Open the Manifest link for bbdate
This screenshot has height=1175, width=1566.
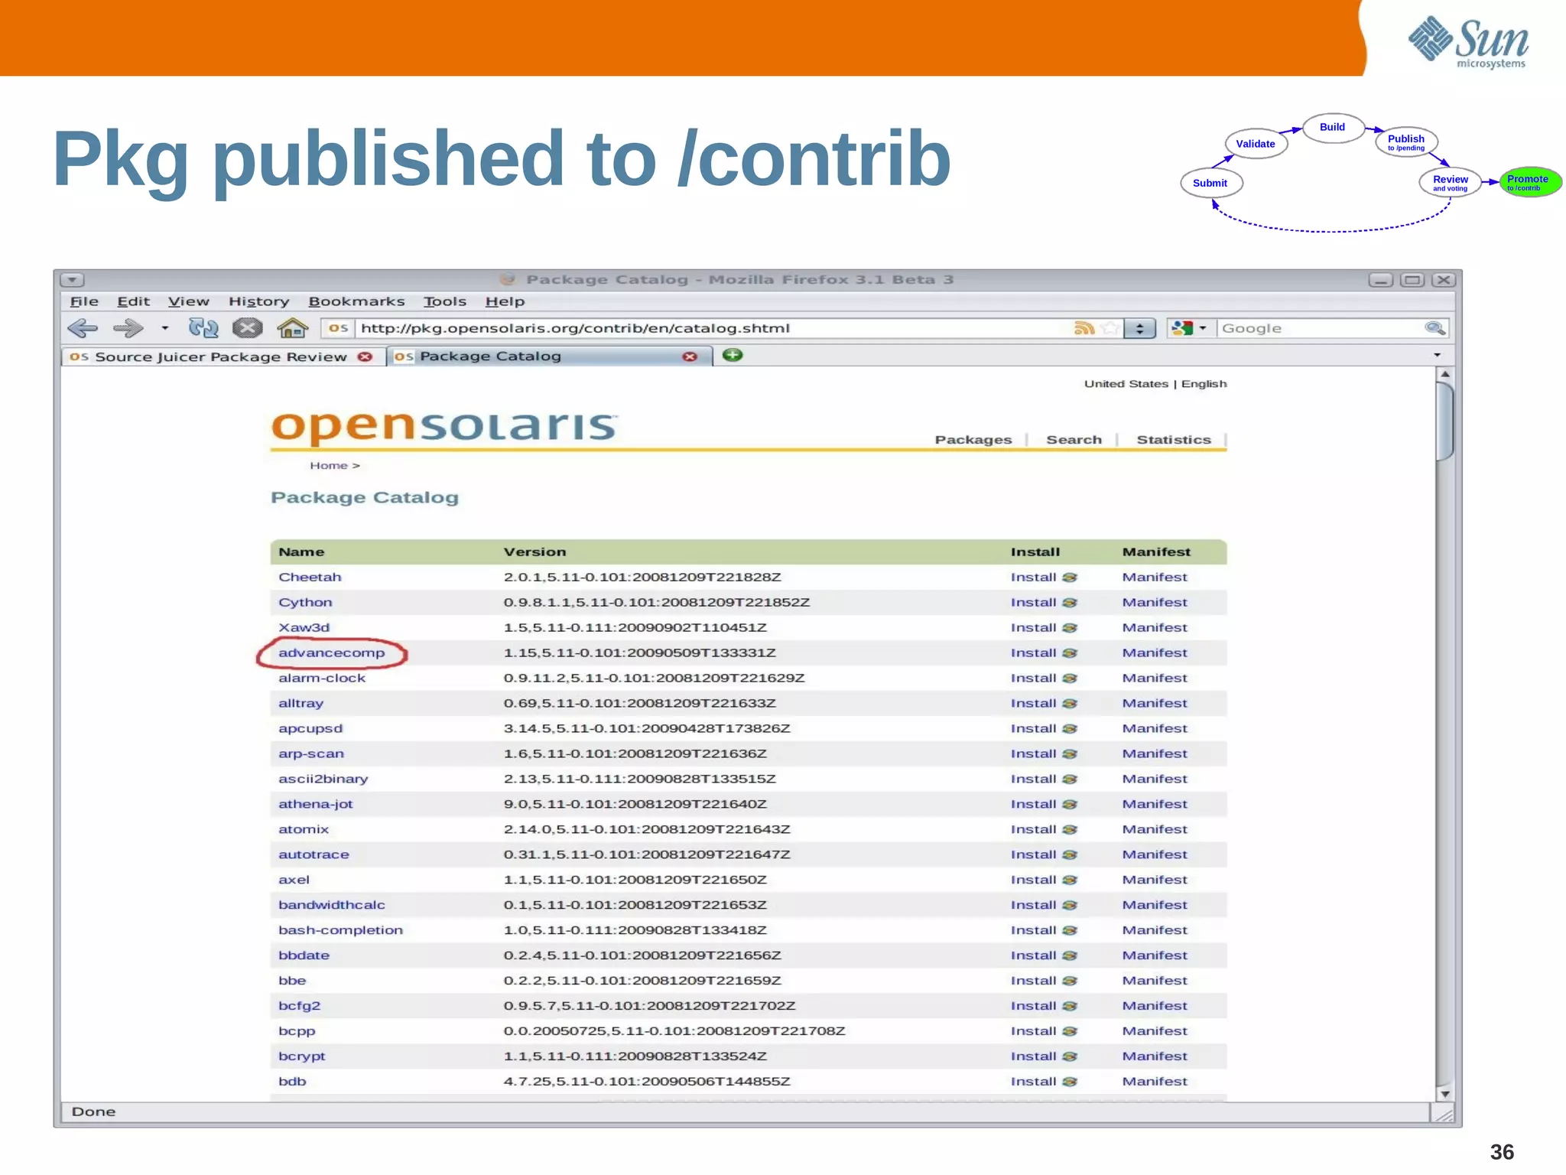click(1155, 955)
